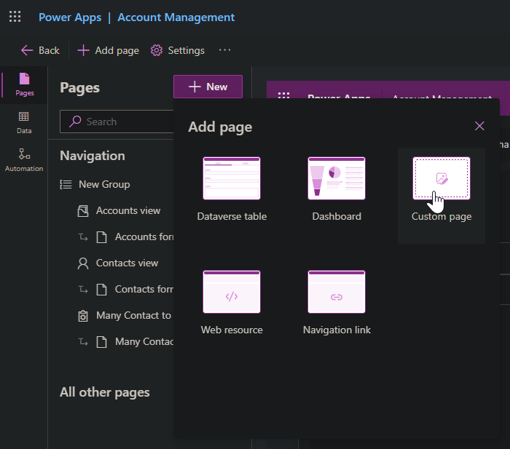
Task: Click the Many Contact to clipboard icon
Action: (83, 316)
